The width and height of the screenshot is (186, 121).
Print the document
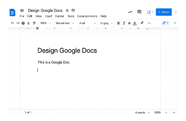23,23
